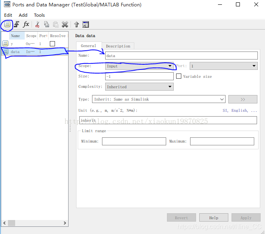265x234 pixels.
Task: Click the Paste toolbar icon
Action: click(x=56, y=24)
